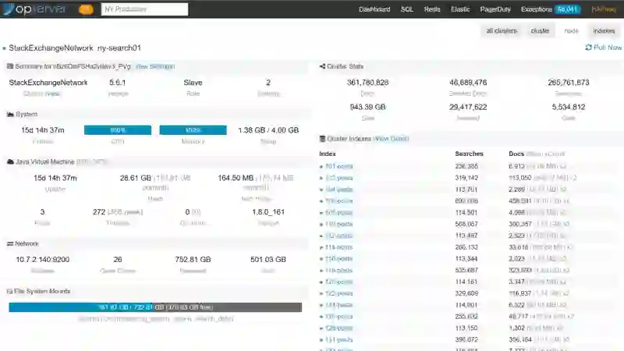Select the 943.39 GB size value

click(x=367, y=107)
